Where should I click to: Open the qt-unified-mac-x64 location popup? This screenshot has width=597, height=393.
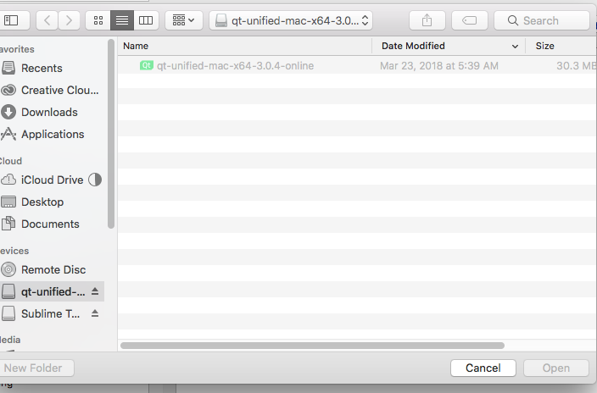point(291,20)
